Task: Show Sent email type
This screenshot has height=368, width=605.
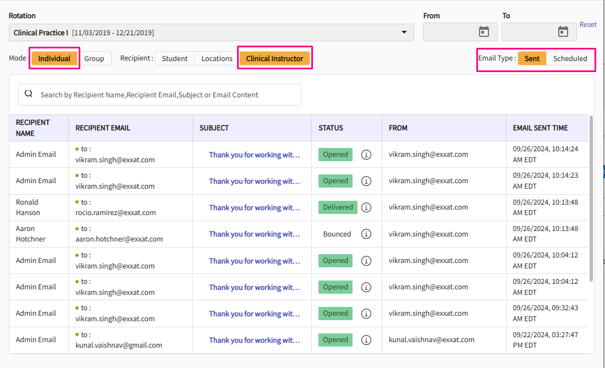Action: coord(532,59)
